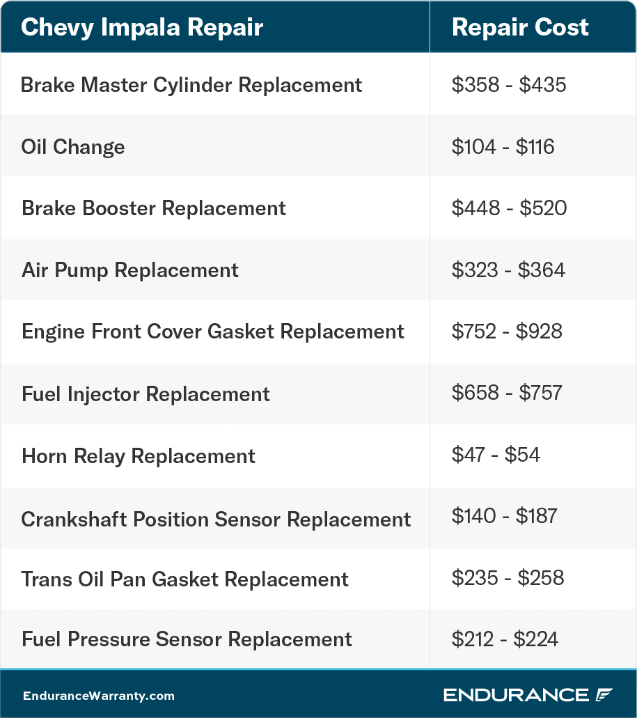
Task: Click the $358 - $435 cost cell
Action: tap(509, 85)
